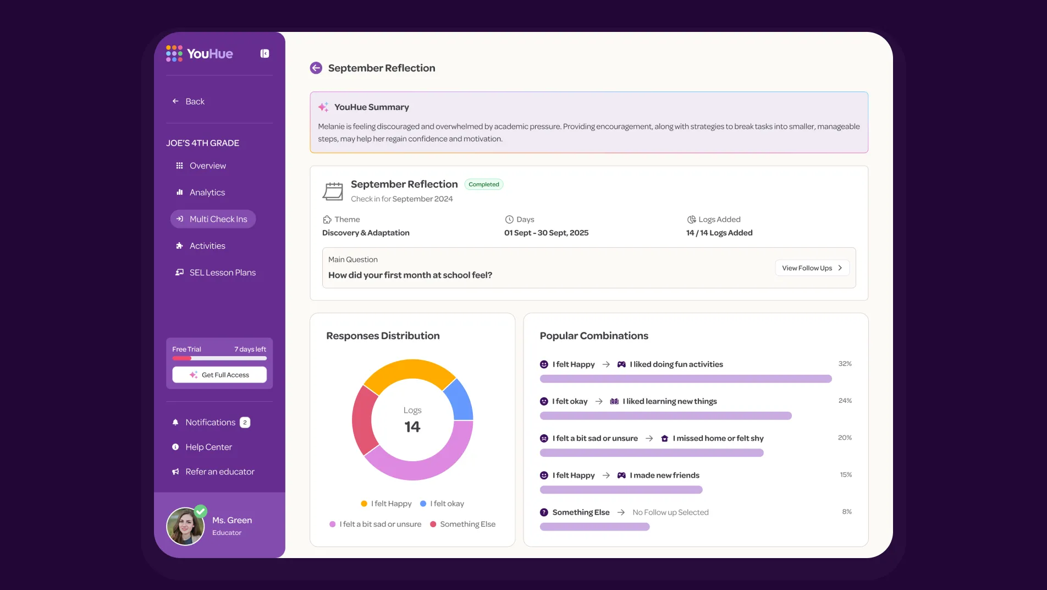Click the SEL Lesson Plans icon
Screen dimensions: 1047x590
click(x=179, y=272)
